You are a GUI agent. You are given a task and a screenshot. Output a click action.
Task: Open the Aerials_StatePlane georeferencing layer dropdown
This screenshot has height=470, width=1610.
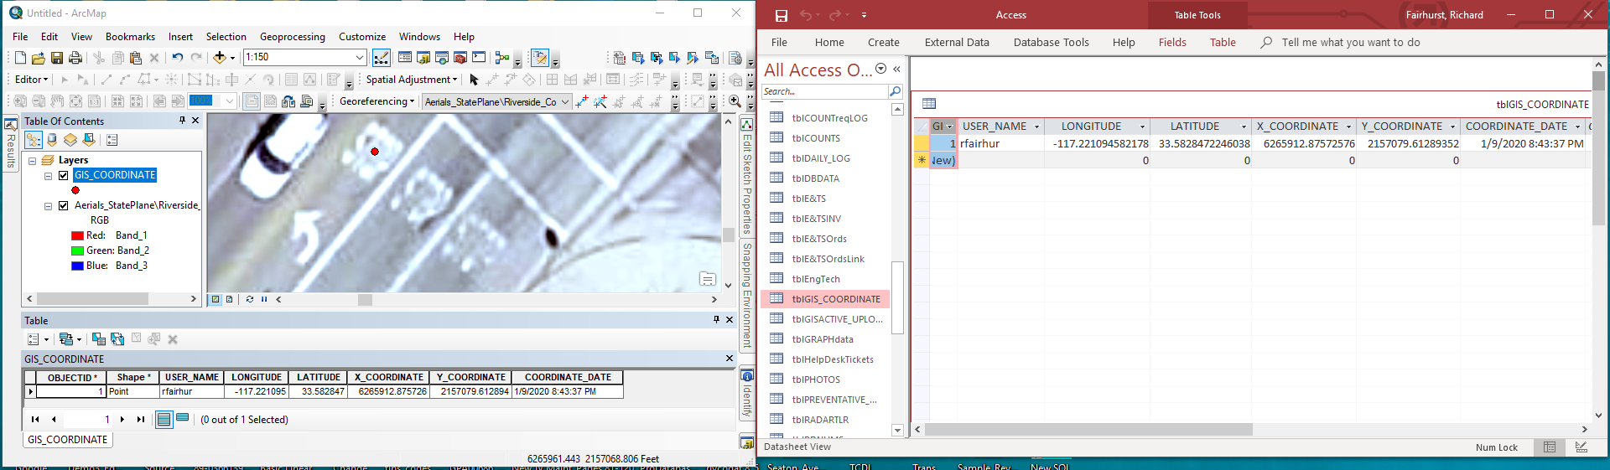565,101
